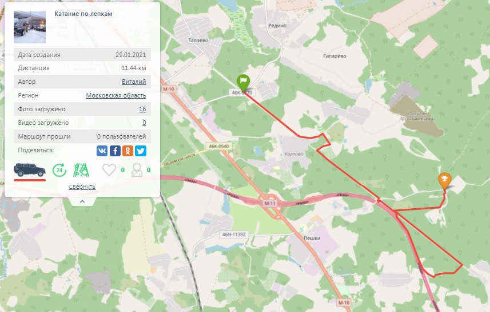Share route on Odnoklassniki
The height and width of the screenshot is (312, 490).
pyautogui.click(x=128, y=151)
